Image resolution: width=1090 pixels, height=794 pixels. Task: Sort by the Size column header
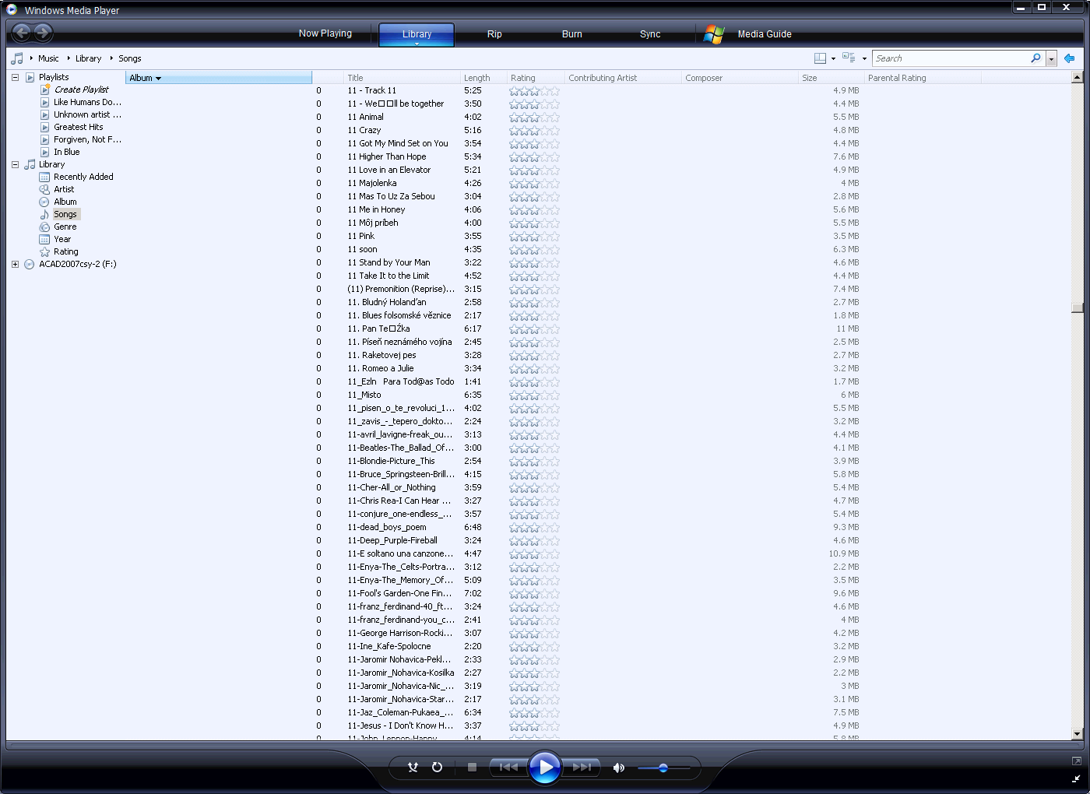[x=832, y=78]
